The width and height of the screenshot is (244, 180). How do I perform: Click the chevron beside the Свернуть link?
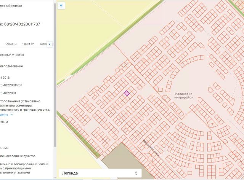[11, 114]
